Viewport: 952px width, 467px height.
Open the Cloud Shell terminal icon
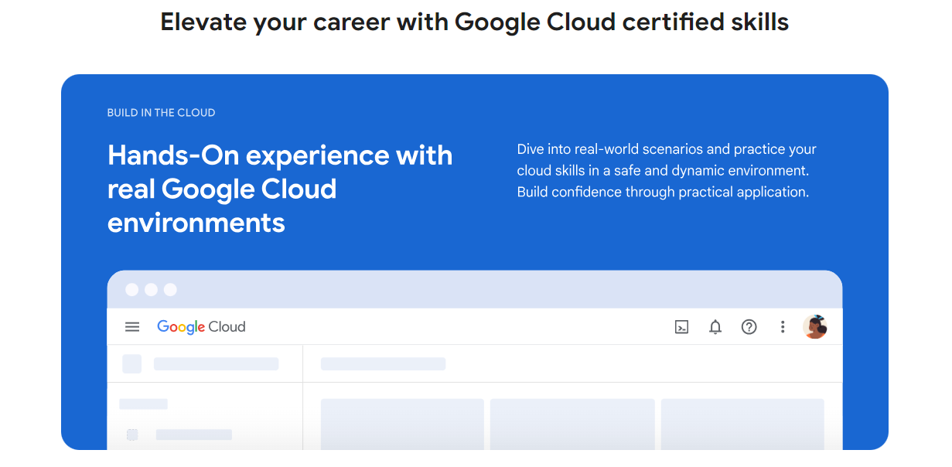681,327
